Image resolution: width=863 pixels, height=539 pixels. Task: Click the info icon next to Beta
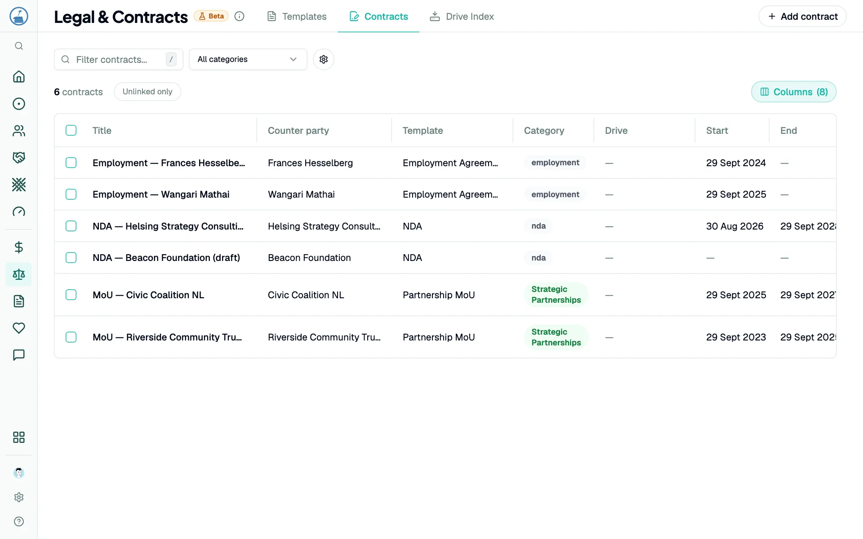click(x=240, y=16)
